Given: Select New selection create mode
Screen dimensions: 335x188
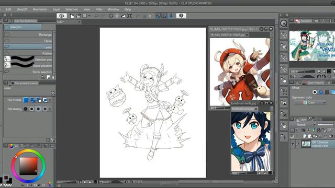Looking at the screenshot, I should (26, 100).
